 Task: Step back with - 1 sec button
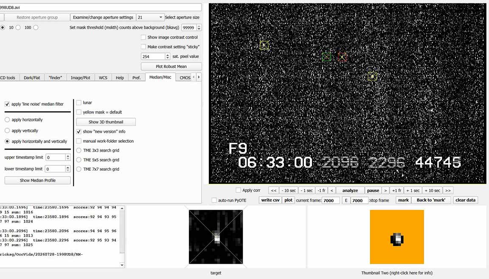(x=306, y=190)
